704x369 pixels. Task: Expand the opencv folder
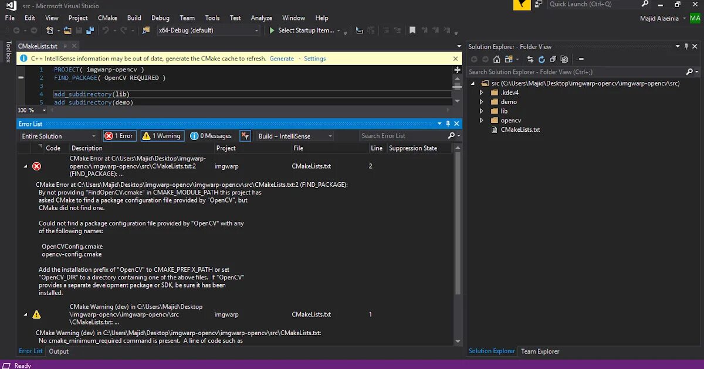(482, 121)
